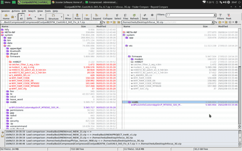Open right pane path history dropdown
Screen dimensions: 242x151
click(213, 22)
